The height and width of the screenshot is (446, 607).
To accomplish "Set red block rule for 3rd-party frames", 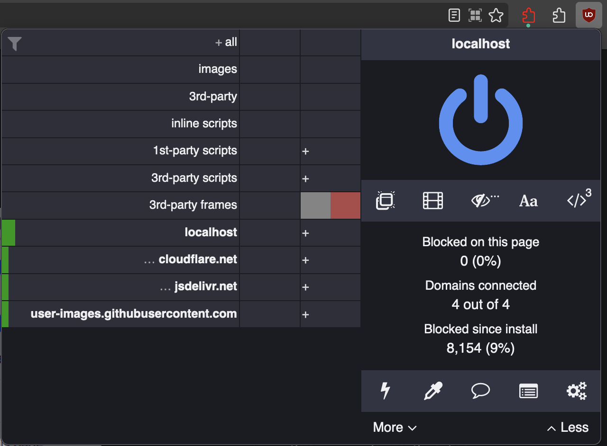I will click(346, 205).
